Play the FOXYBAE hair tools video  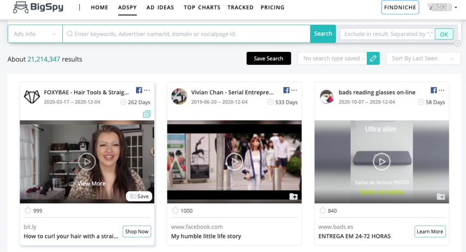(87, 162)
